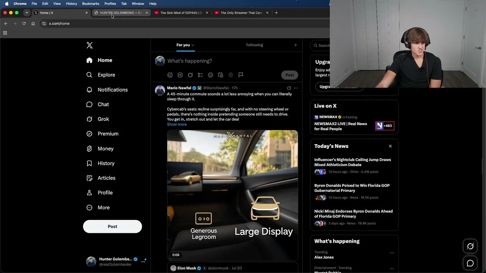Click the 17h timestamp on Mario's post
486x273 pixels.
click(x=235, y=88)
